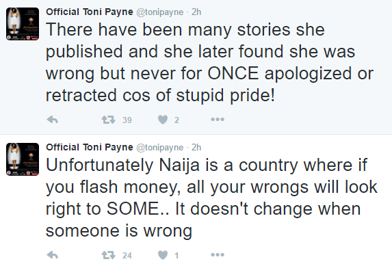392x266 pixels.
Task: Open more options on the Naija tweet
Action: coord(218,255)
